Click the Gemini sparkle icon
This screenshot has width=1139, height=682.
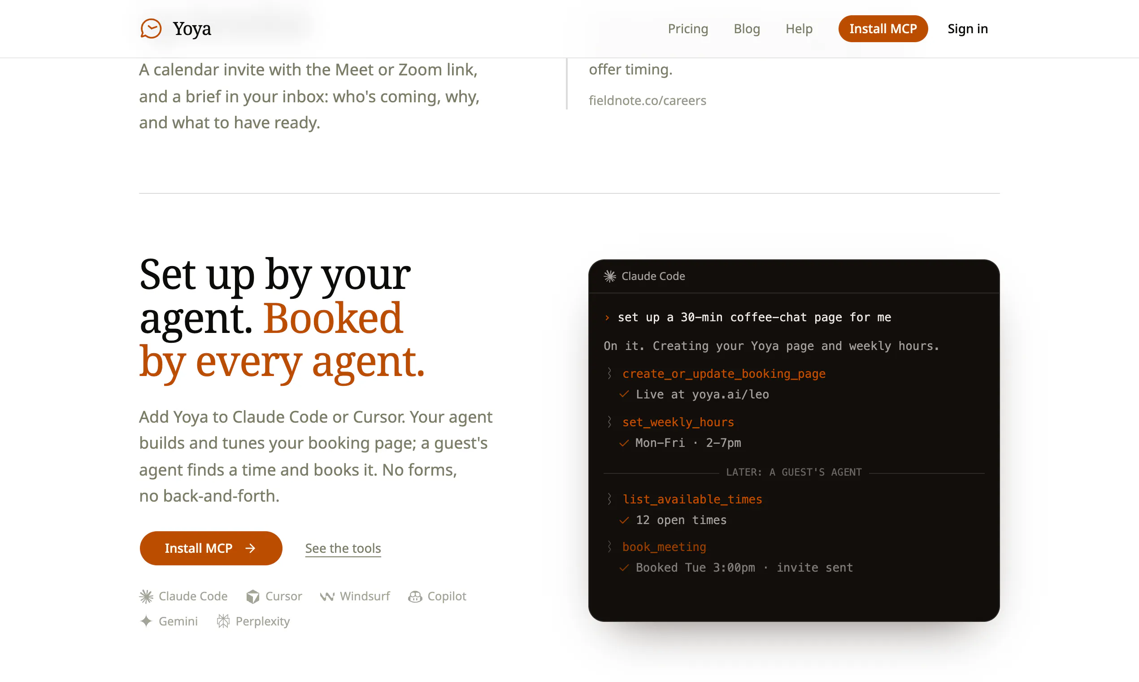point(146,621)
